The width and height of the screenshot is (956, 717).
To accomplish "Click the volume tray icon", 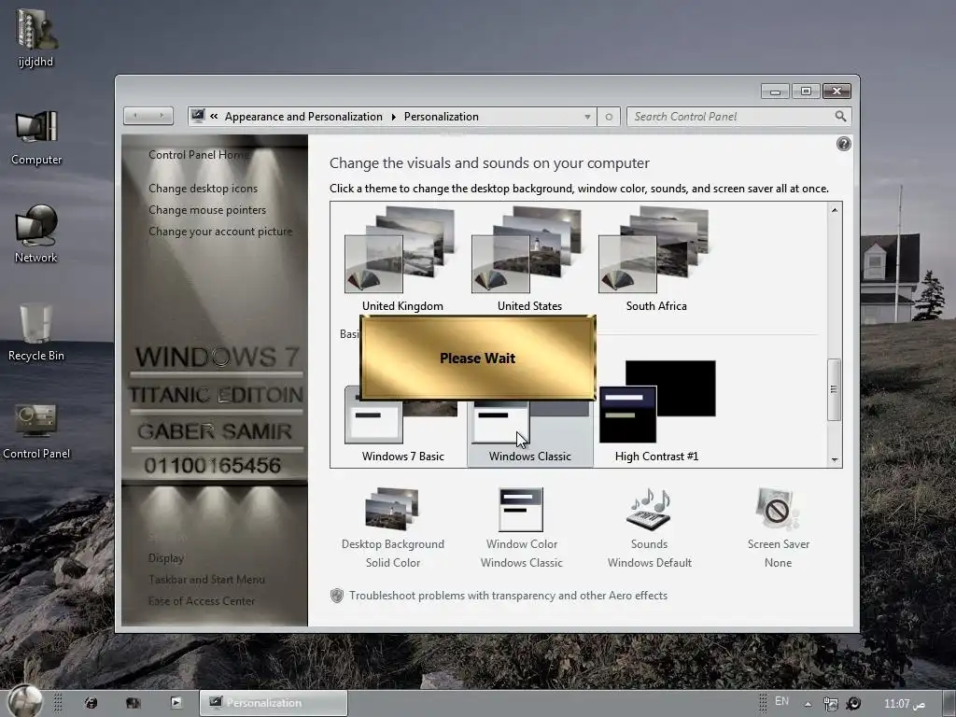I will tap(853, 704).
